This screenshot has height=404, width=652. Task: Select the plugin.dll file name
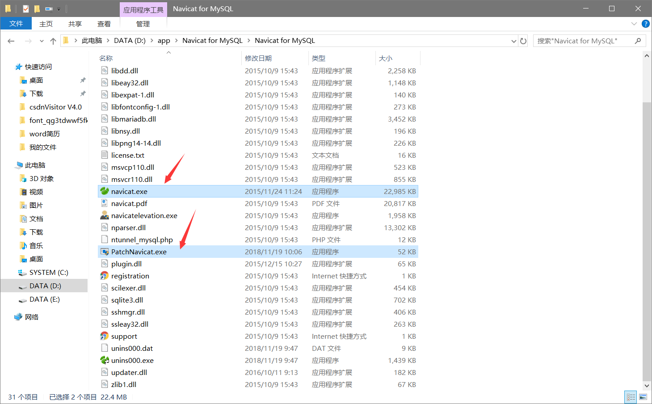click(x=126, y=264)
